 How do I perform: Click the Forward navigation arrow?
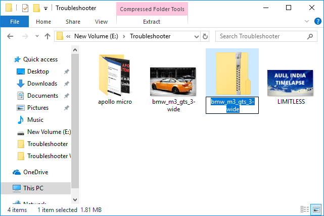tap(25, 36)
